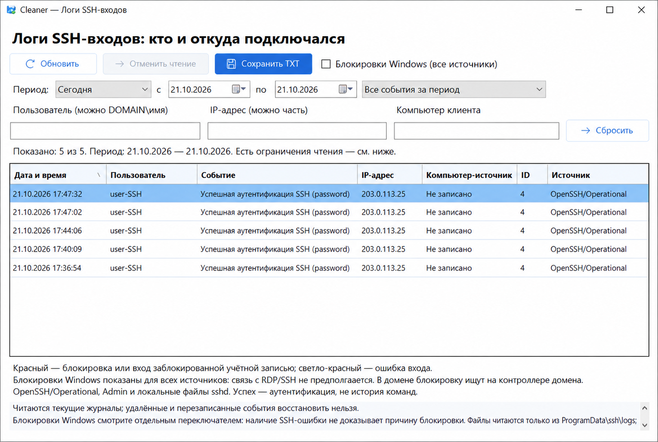Sort by Пользователь column header
The width and height of the screenshot is (658, 442).
point(151,175)
